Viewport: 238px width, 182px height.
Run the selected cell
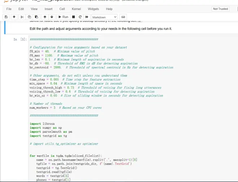pos(63,17)
